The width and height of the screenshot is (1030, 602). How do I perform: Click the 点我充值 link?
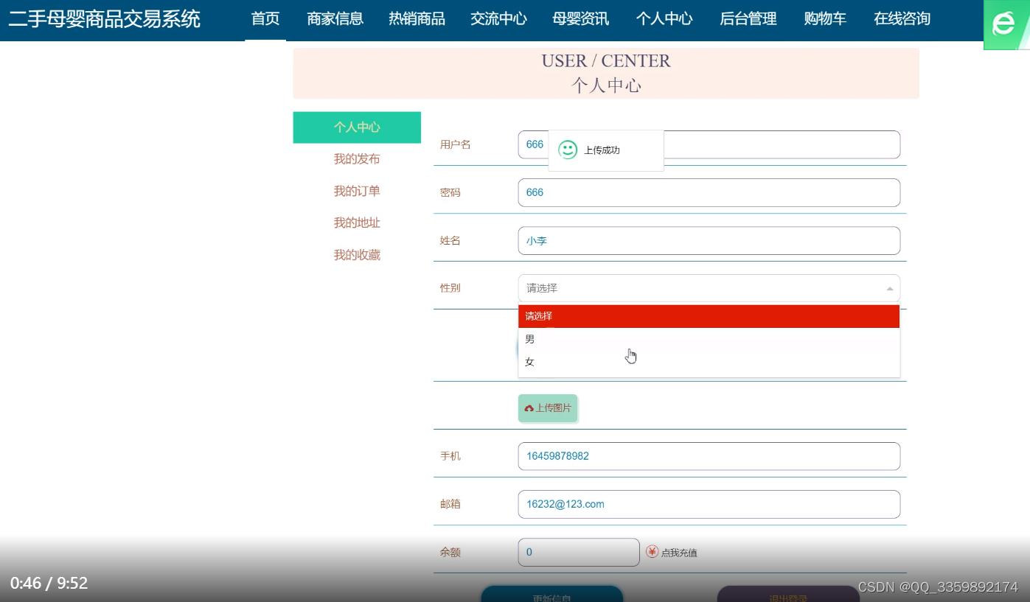click(679, 553)
